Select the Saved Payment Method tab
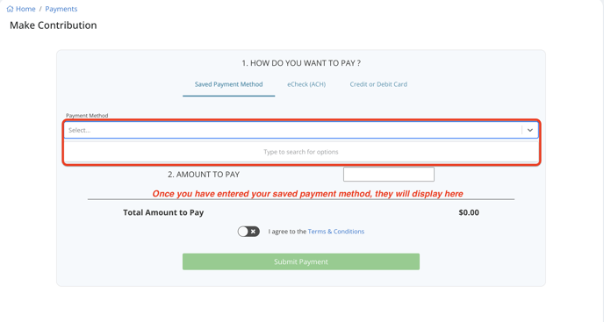Viewport: 604px width, 322px height. point(228,84)
